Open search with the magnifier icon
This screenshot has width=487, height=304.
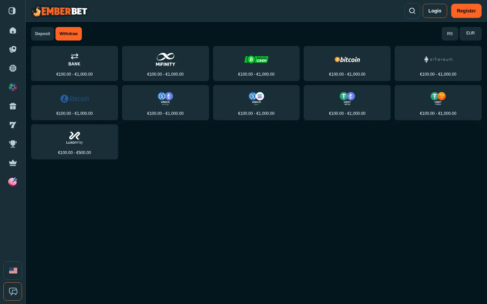click(412, 11)
